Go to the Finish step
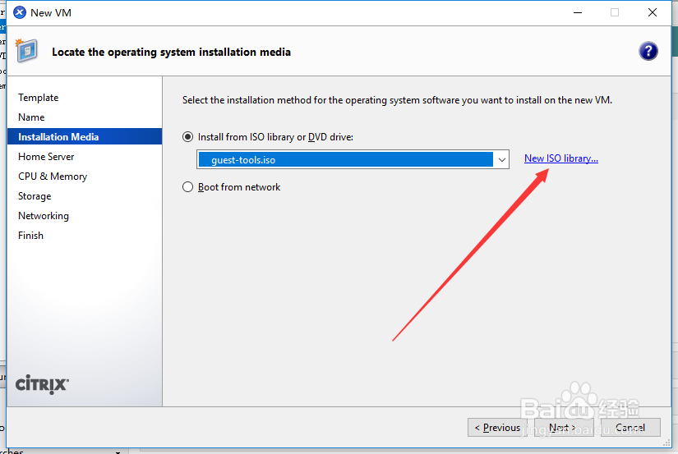The width and height of the screenshot is (678, 454). (30, 236)
